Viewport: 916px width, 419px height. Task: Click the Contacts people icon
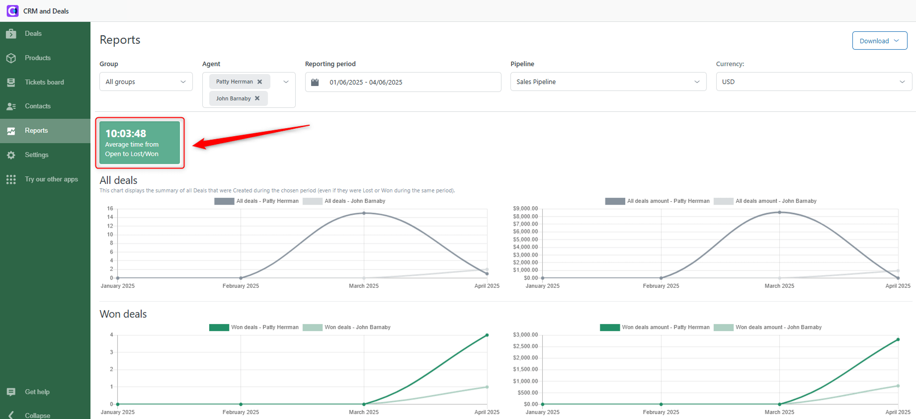11,106
